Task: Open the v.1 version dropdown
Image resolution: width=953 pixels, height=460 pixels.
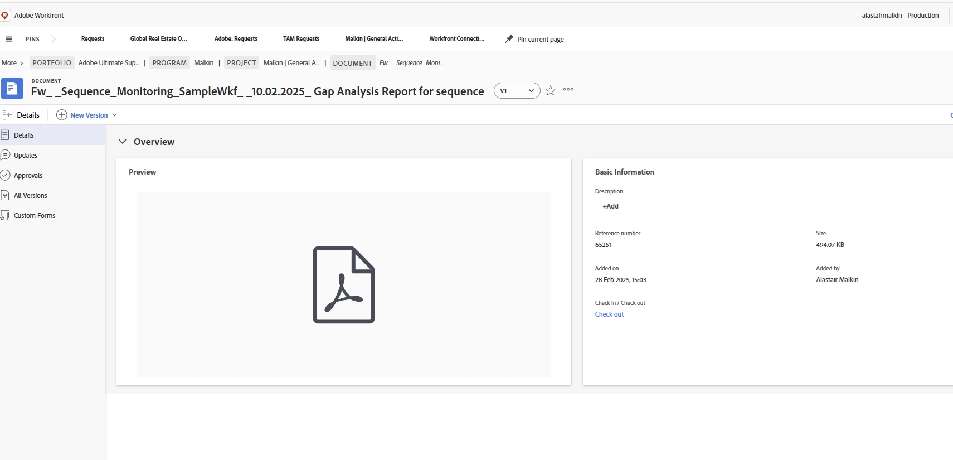Action: (517, 91)
